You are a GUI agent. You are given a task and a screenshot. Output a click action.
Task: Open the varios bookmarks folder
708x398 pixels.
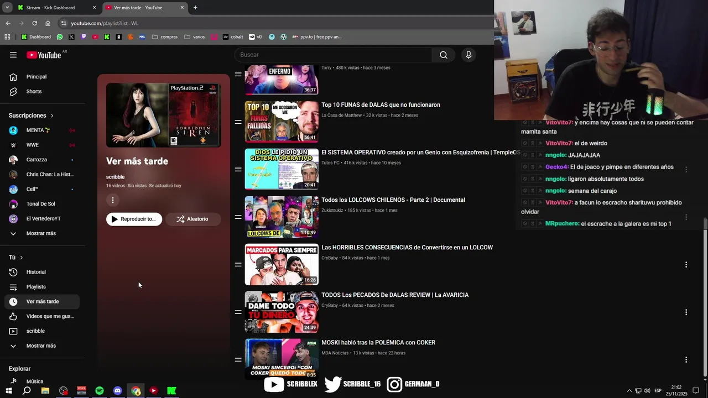pos(194,37)
